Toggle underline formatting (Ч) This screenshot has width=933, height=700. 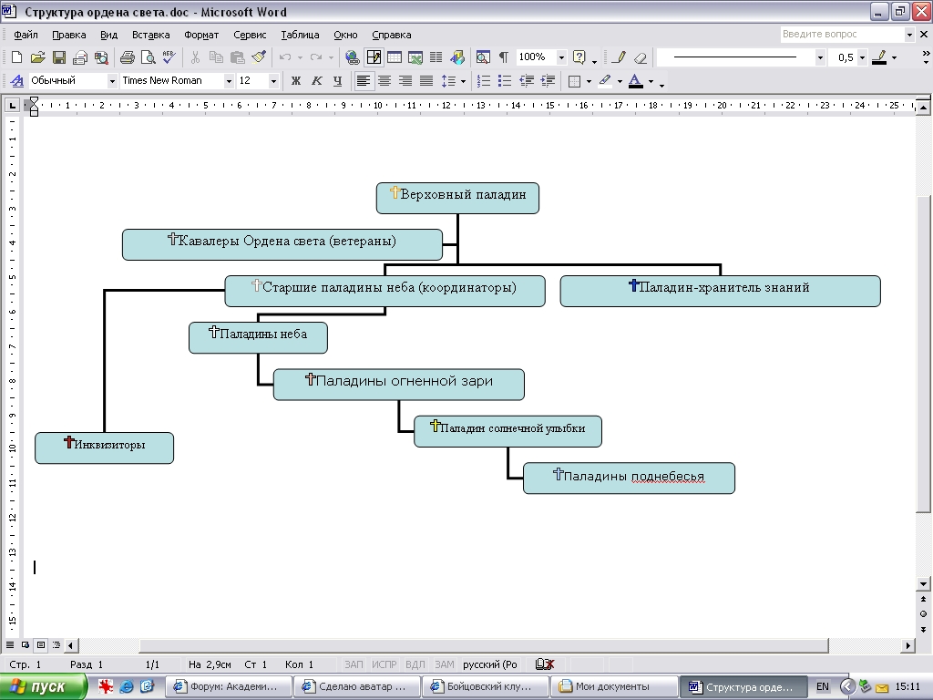click(x=337, y=80)
